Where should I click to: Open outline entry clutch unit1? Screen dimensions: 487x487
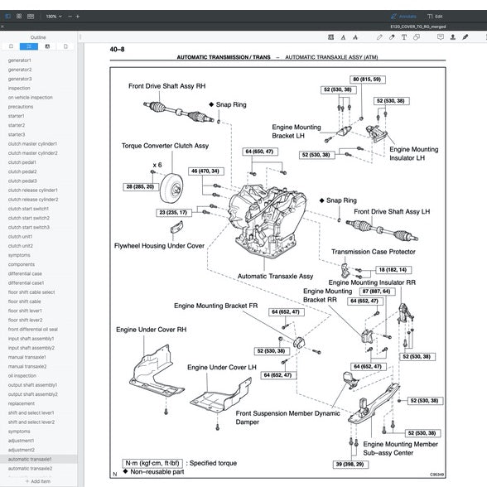tap(20, 237)
